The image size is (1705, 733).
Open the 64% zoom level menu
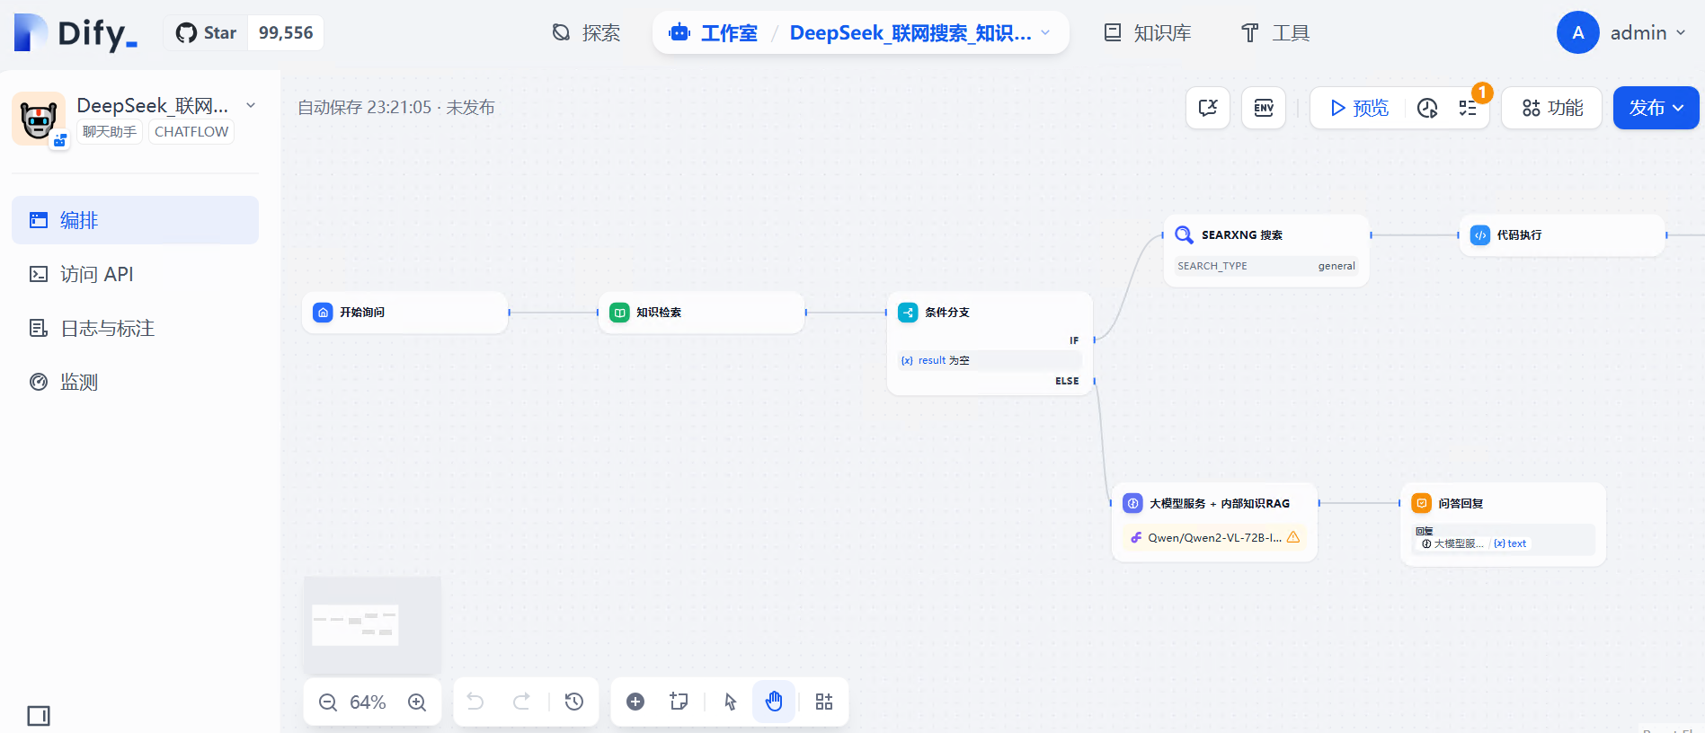(x=368, y=702)
